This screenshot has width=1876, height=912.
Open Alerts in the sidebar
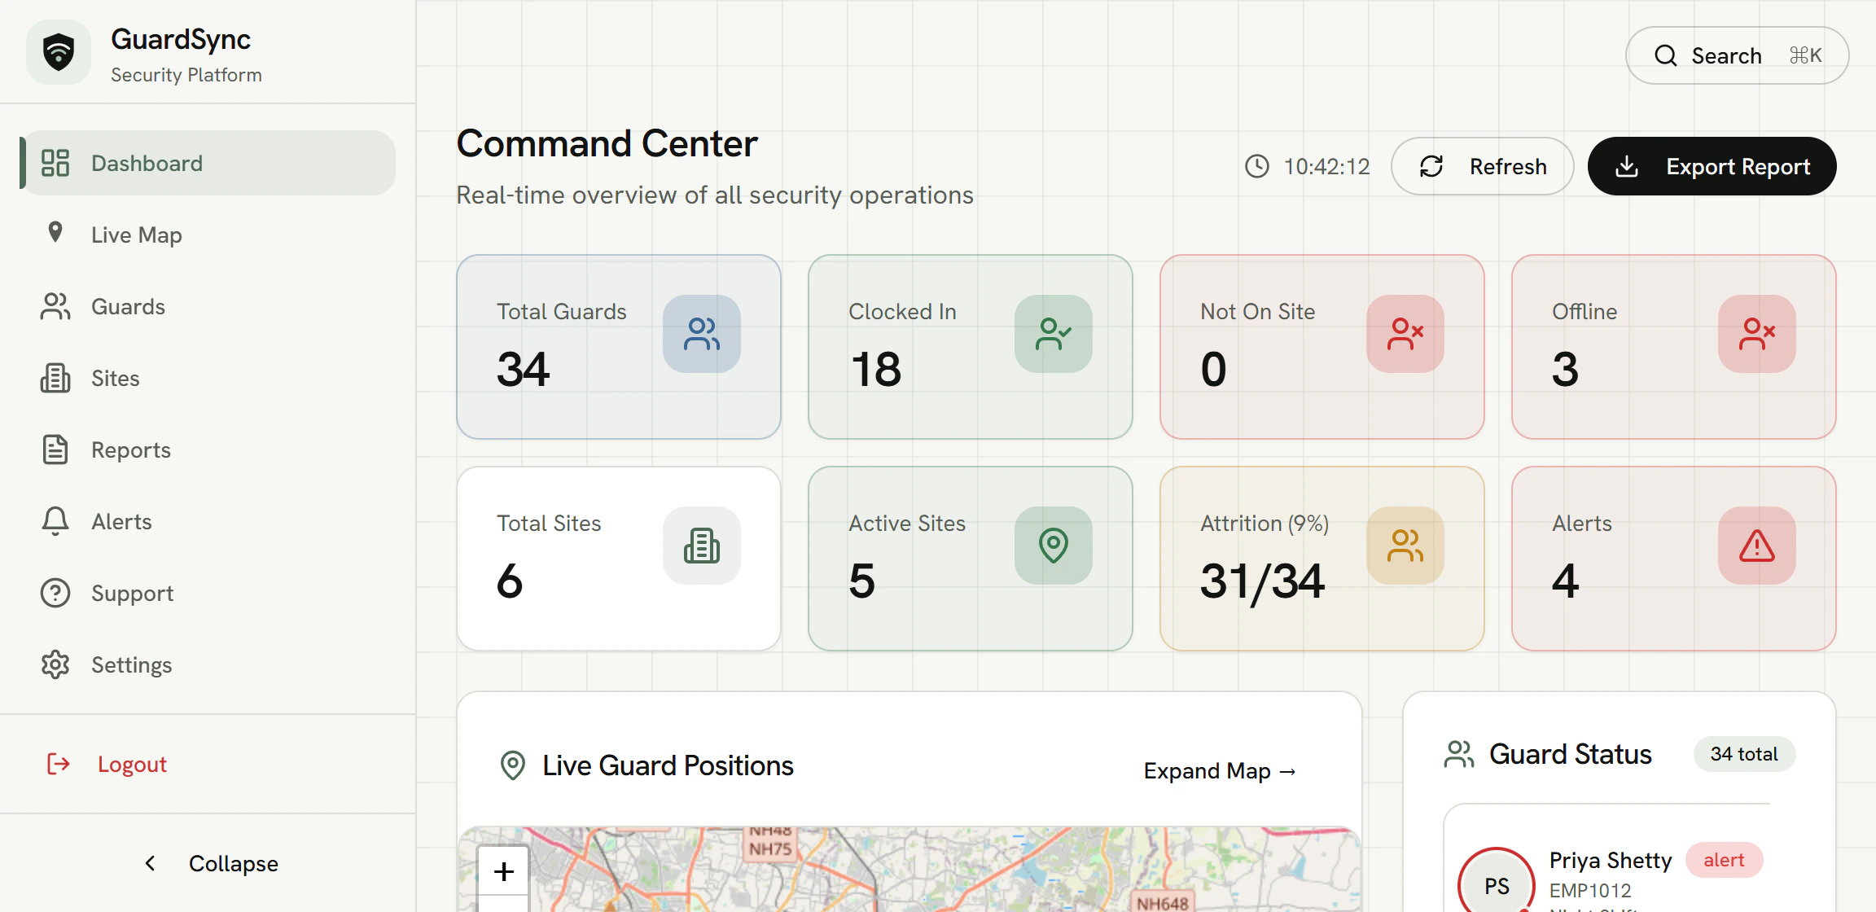tap(208, 521)
